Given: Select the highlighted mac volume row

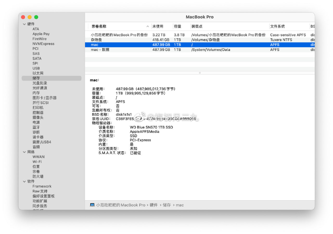Looking at the screenshot, I should click(x=200, y=45).
